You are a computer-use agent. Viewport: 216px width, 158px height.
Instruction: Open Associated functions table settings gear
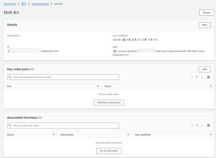(x=208, y=126)
